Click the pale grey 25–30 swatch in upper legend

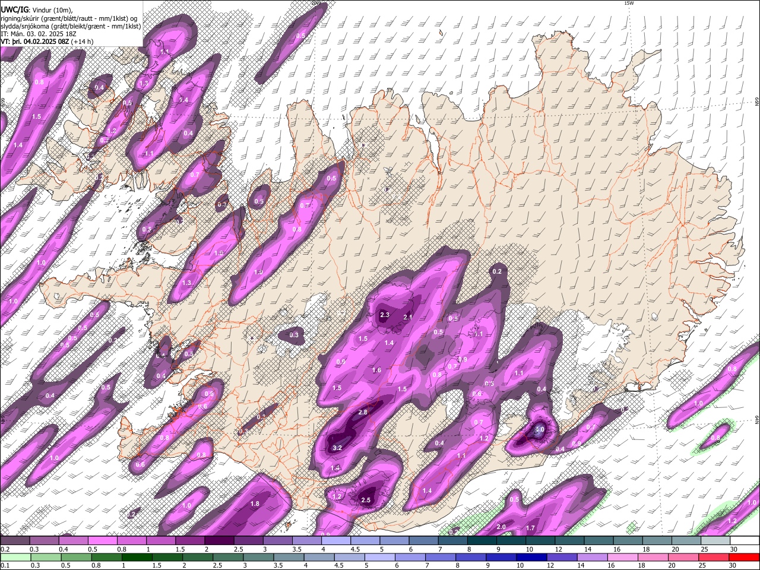point(716,541)
